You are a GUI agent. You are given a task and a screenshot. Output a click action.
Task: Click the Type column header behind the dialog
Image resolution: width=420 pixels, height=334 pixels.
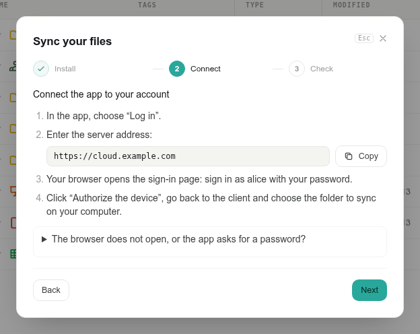pyautogui.click(x=254, y=5)
